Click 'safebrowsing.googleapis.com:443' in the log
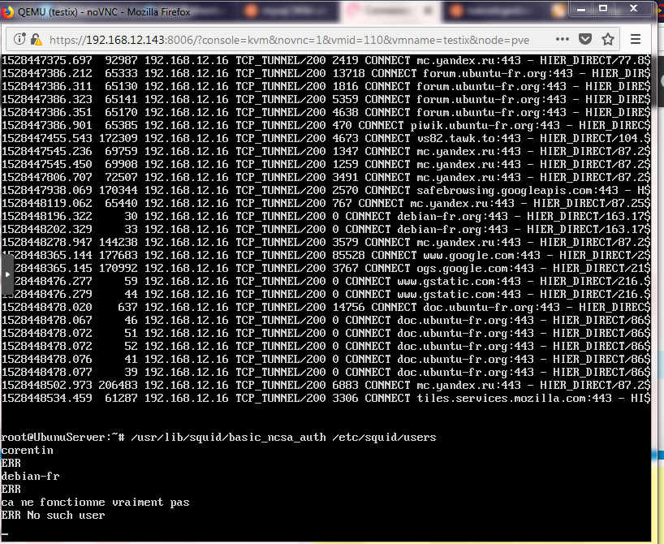664x544 pixels. point(517,190)
